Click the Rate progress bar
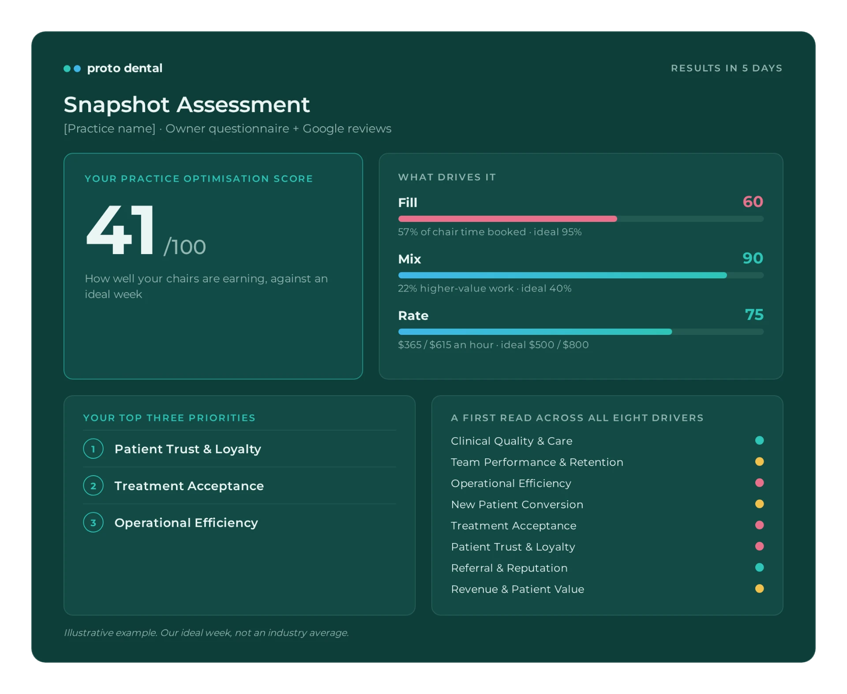 point(581,332)
